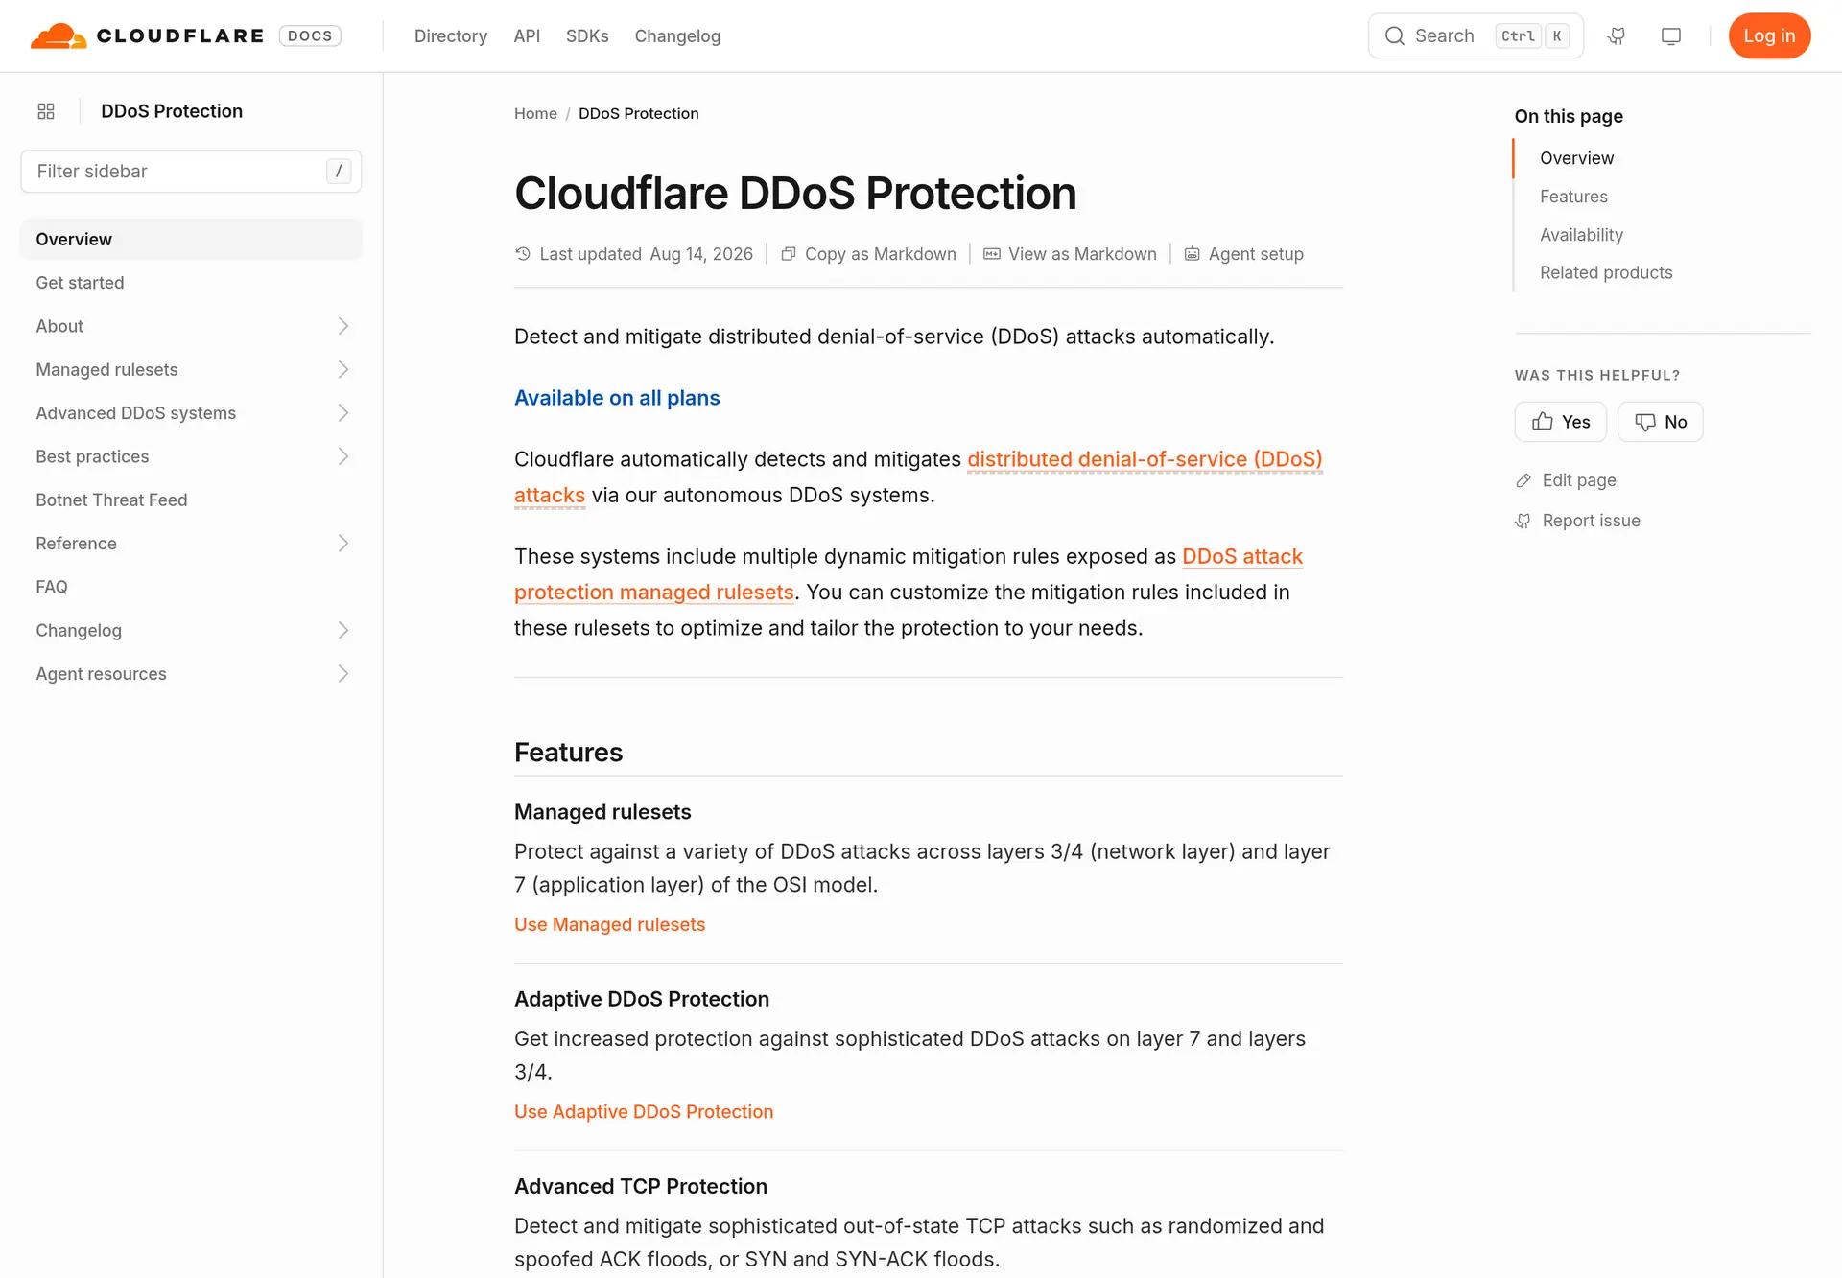
Task: Jump to Overview in On this page
Action: pos(1577,158)
